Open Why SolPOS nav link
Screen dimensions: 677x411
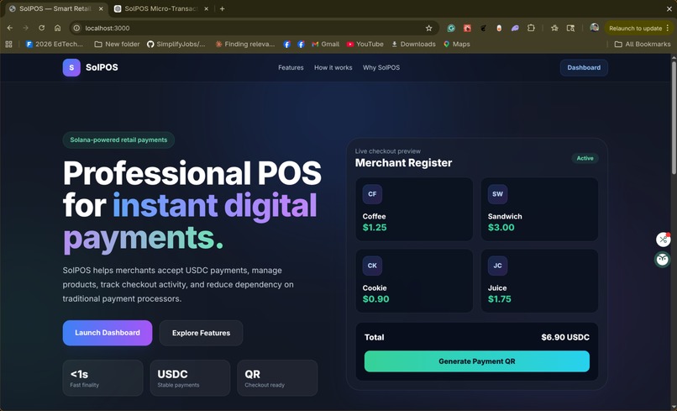(380, 67)
